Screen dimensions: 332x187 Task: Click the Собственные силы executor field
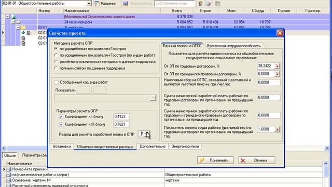pyautogui.click(x=175, y=4)
